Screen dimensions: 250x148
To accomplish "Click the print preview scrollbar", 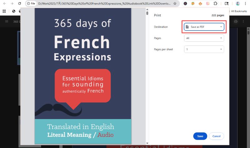I will pos(147,13).
